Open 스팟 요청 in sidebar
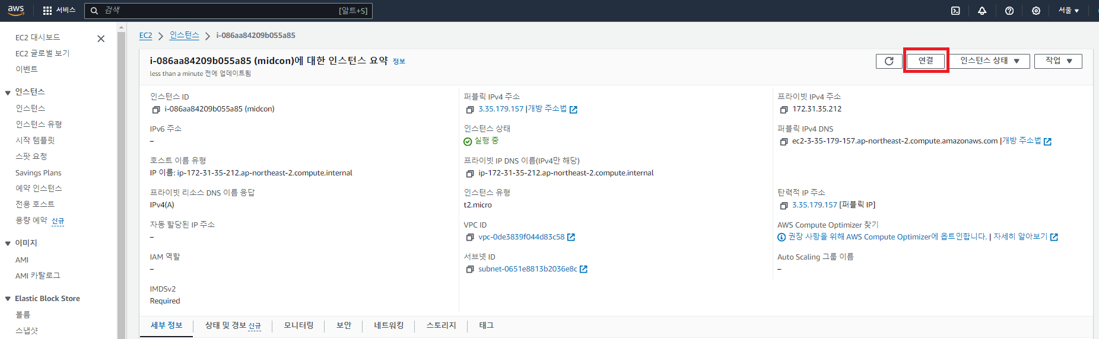Screen dimensions: 1099x339 click(x=31, y=156)
